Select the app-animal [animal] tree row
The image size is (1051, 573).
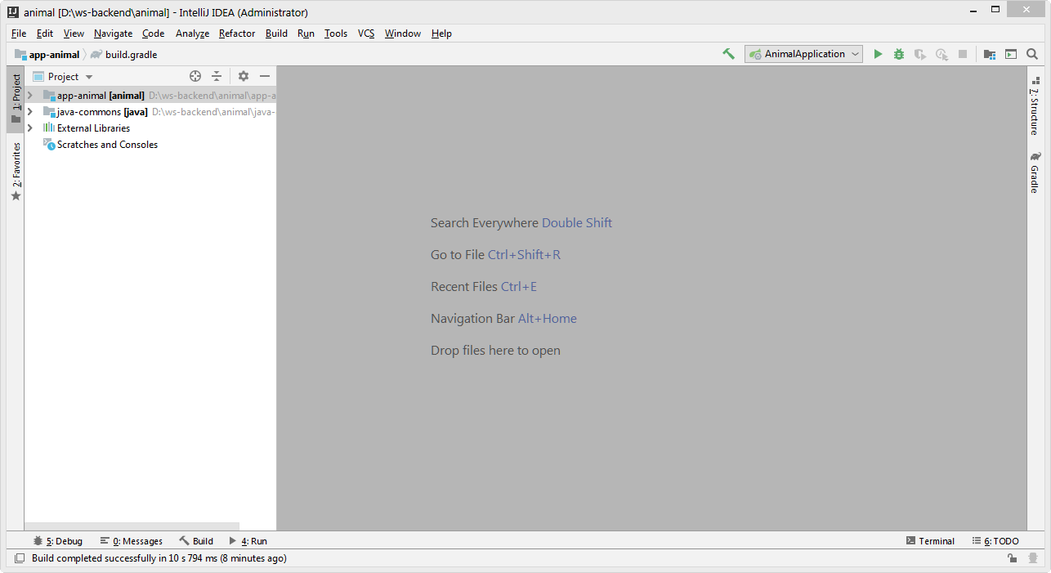click(150, 96)
